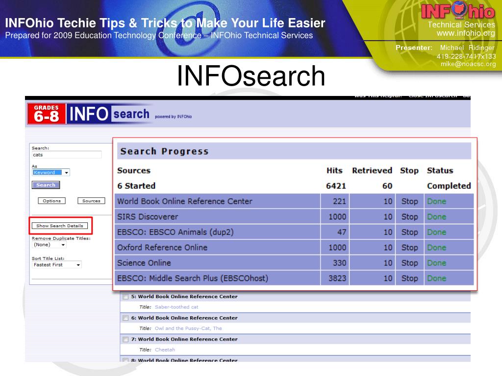Focus the Search text field containing cats
Screen dimensions: 502x376
pyautogui.click(x=67, y=155)
